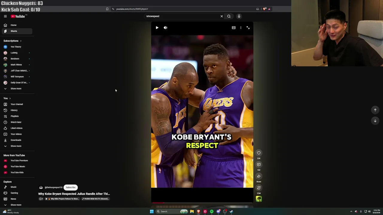Like the Kobe Bryant Short
This screenshot has height=215, width=383.
tap(259, 153)
